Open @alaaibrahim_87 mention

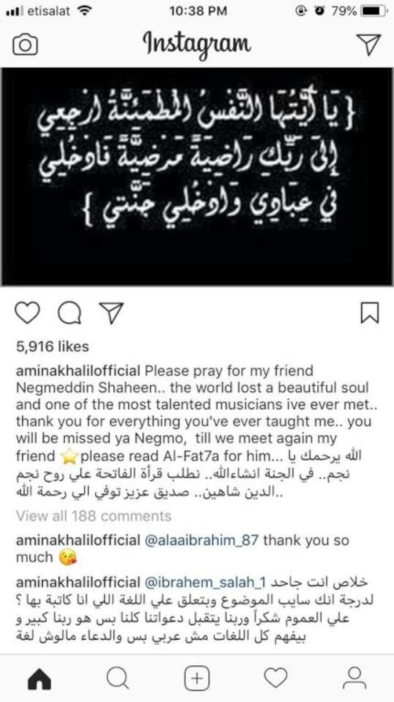pyautogui.click(x=202, y=540)
